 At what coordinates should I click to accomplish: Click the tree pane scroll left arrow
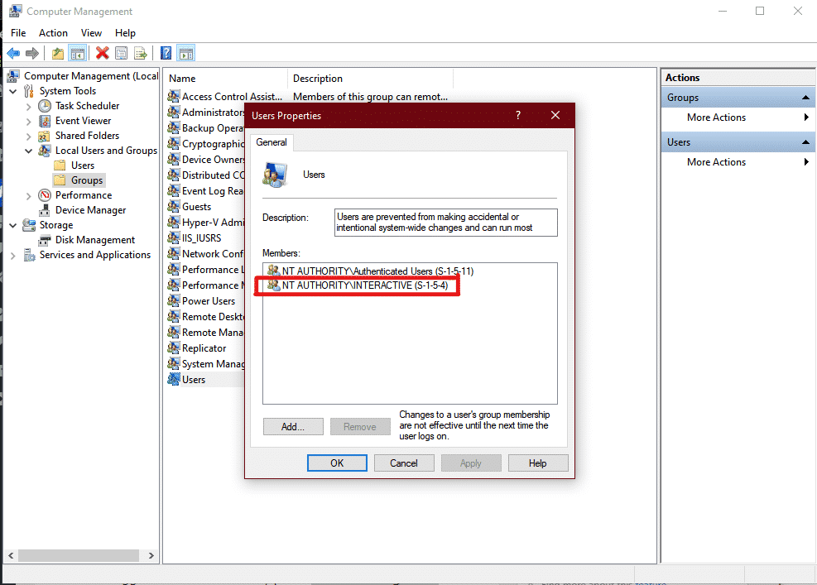11,556
